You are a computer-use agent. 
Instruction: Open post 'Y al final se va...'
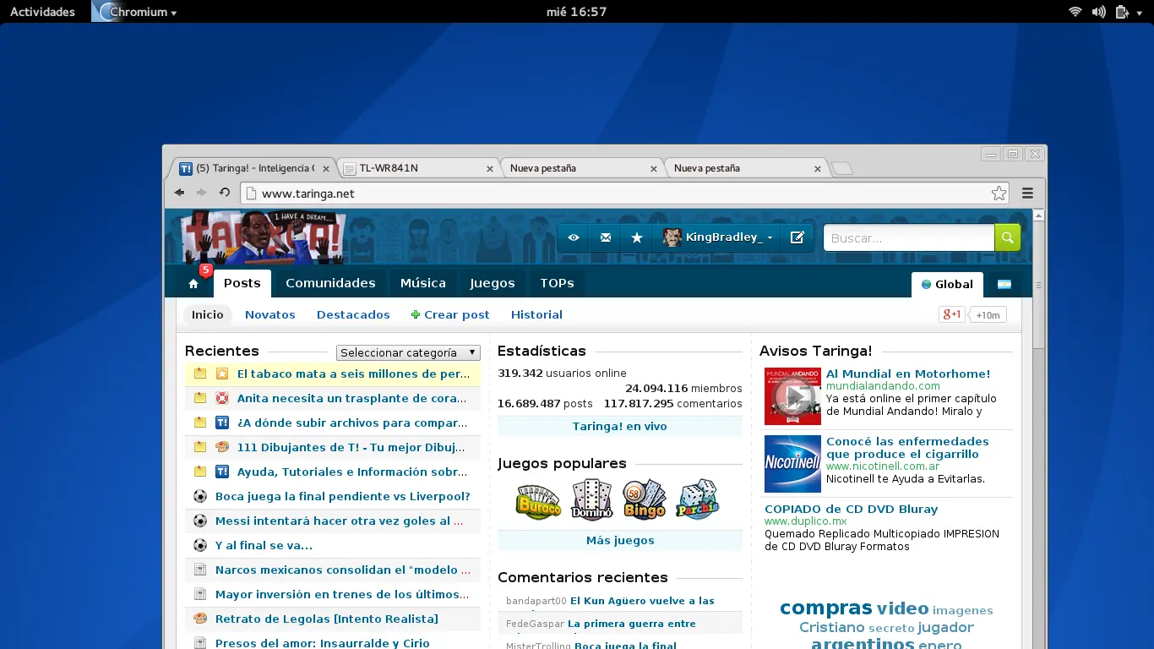click(x=264, y=545)
